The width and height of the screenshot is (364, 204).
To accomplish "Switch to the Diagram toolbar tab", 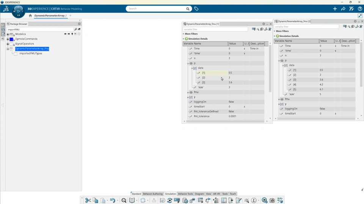I will [x=199, y=194].
